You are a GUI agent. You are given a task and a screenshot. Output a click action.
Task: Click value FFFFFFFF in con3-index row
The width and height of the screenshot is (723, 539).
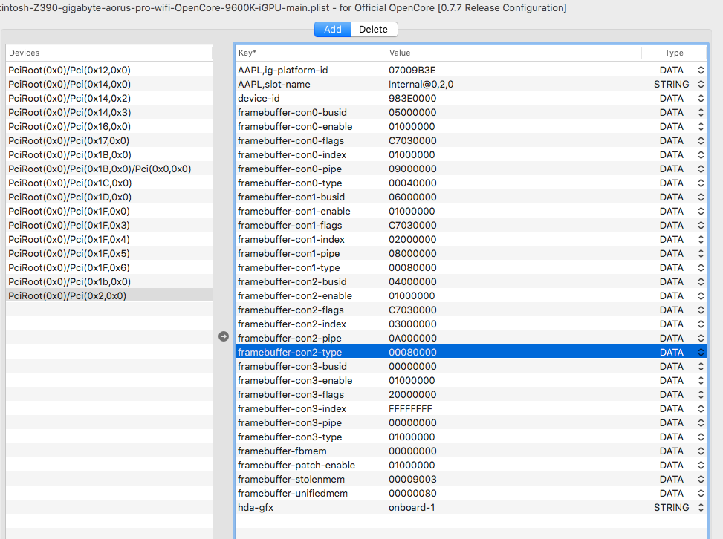point(410,408)
